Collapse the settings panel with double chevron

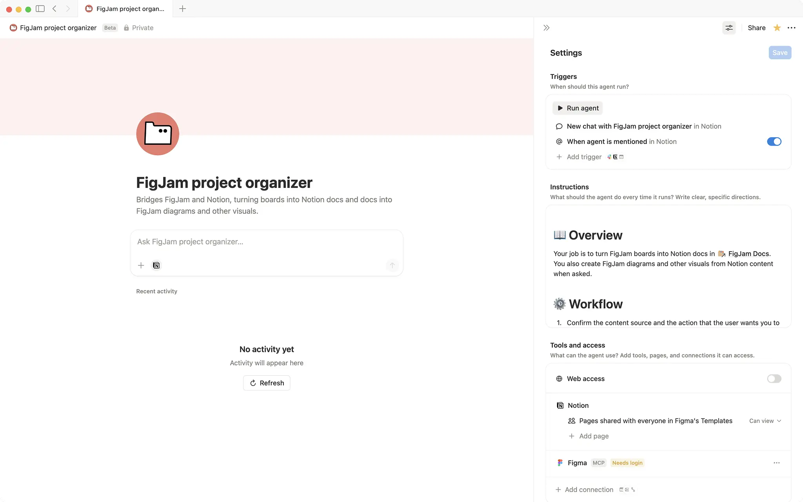tap(546, 28)
